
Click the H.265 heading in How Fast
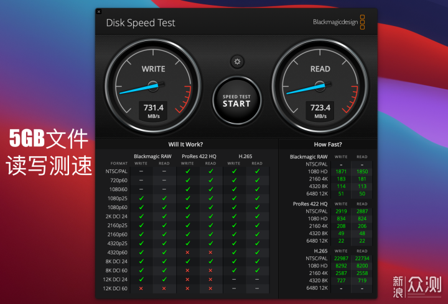point(320,251)
